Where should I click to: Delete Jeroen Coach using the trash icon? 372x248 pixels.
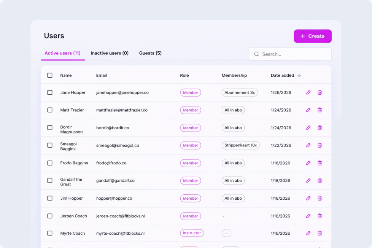click(320, 216)
